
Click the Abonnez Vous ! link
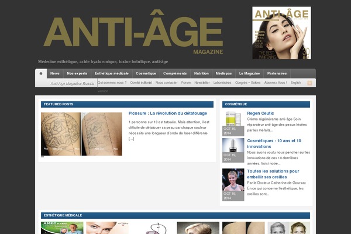[276, 82]
